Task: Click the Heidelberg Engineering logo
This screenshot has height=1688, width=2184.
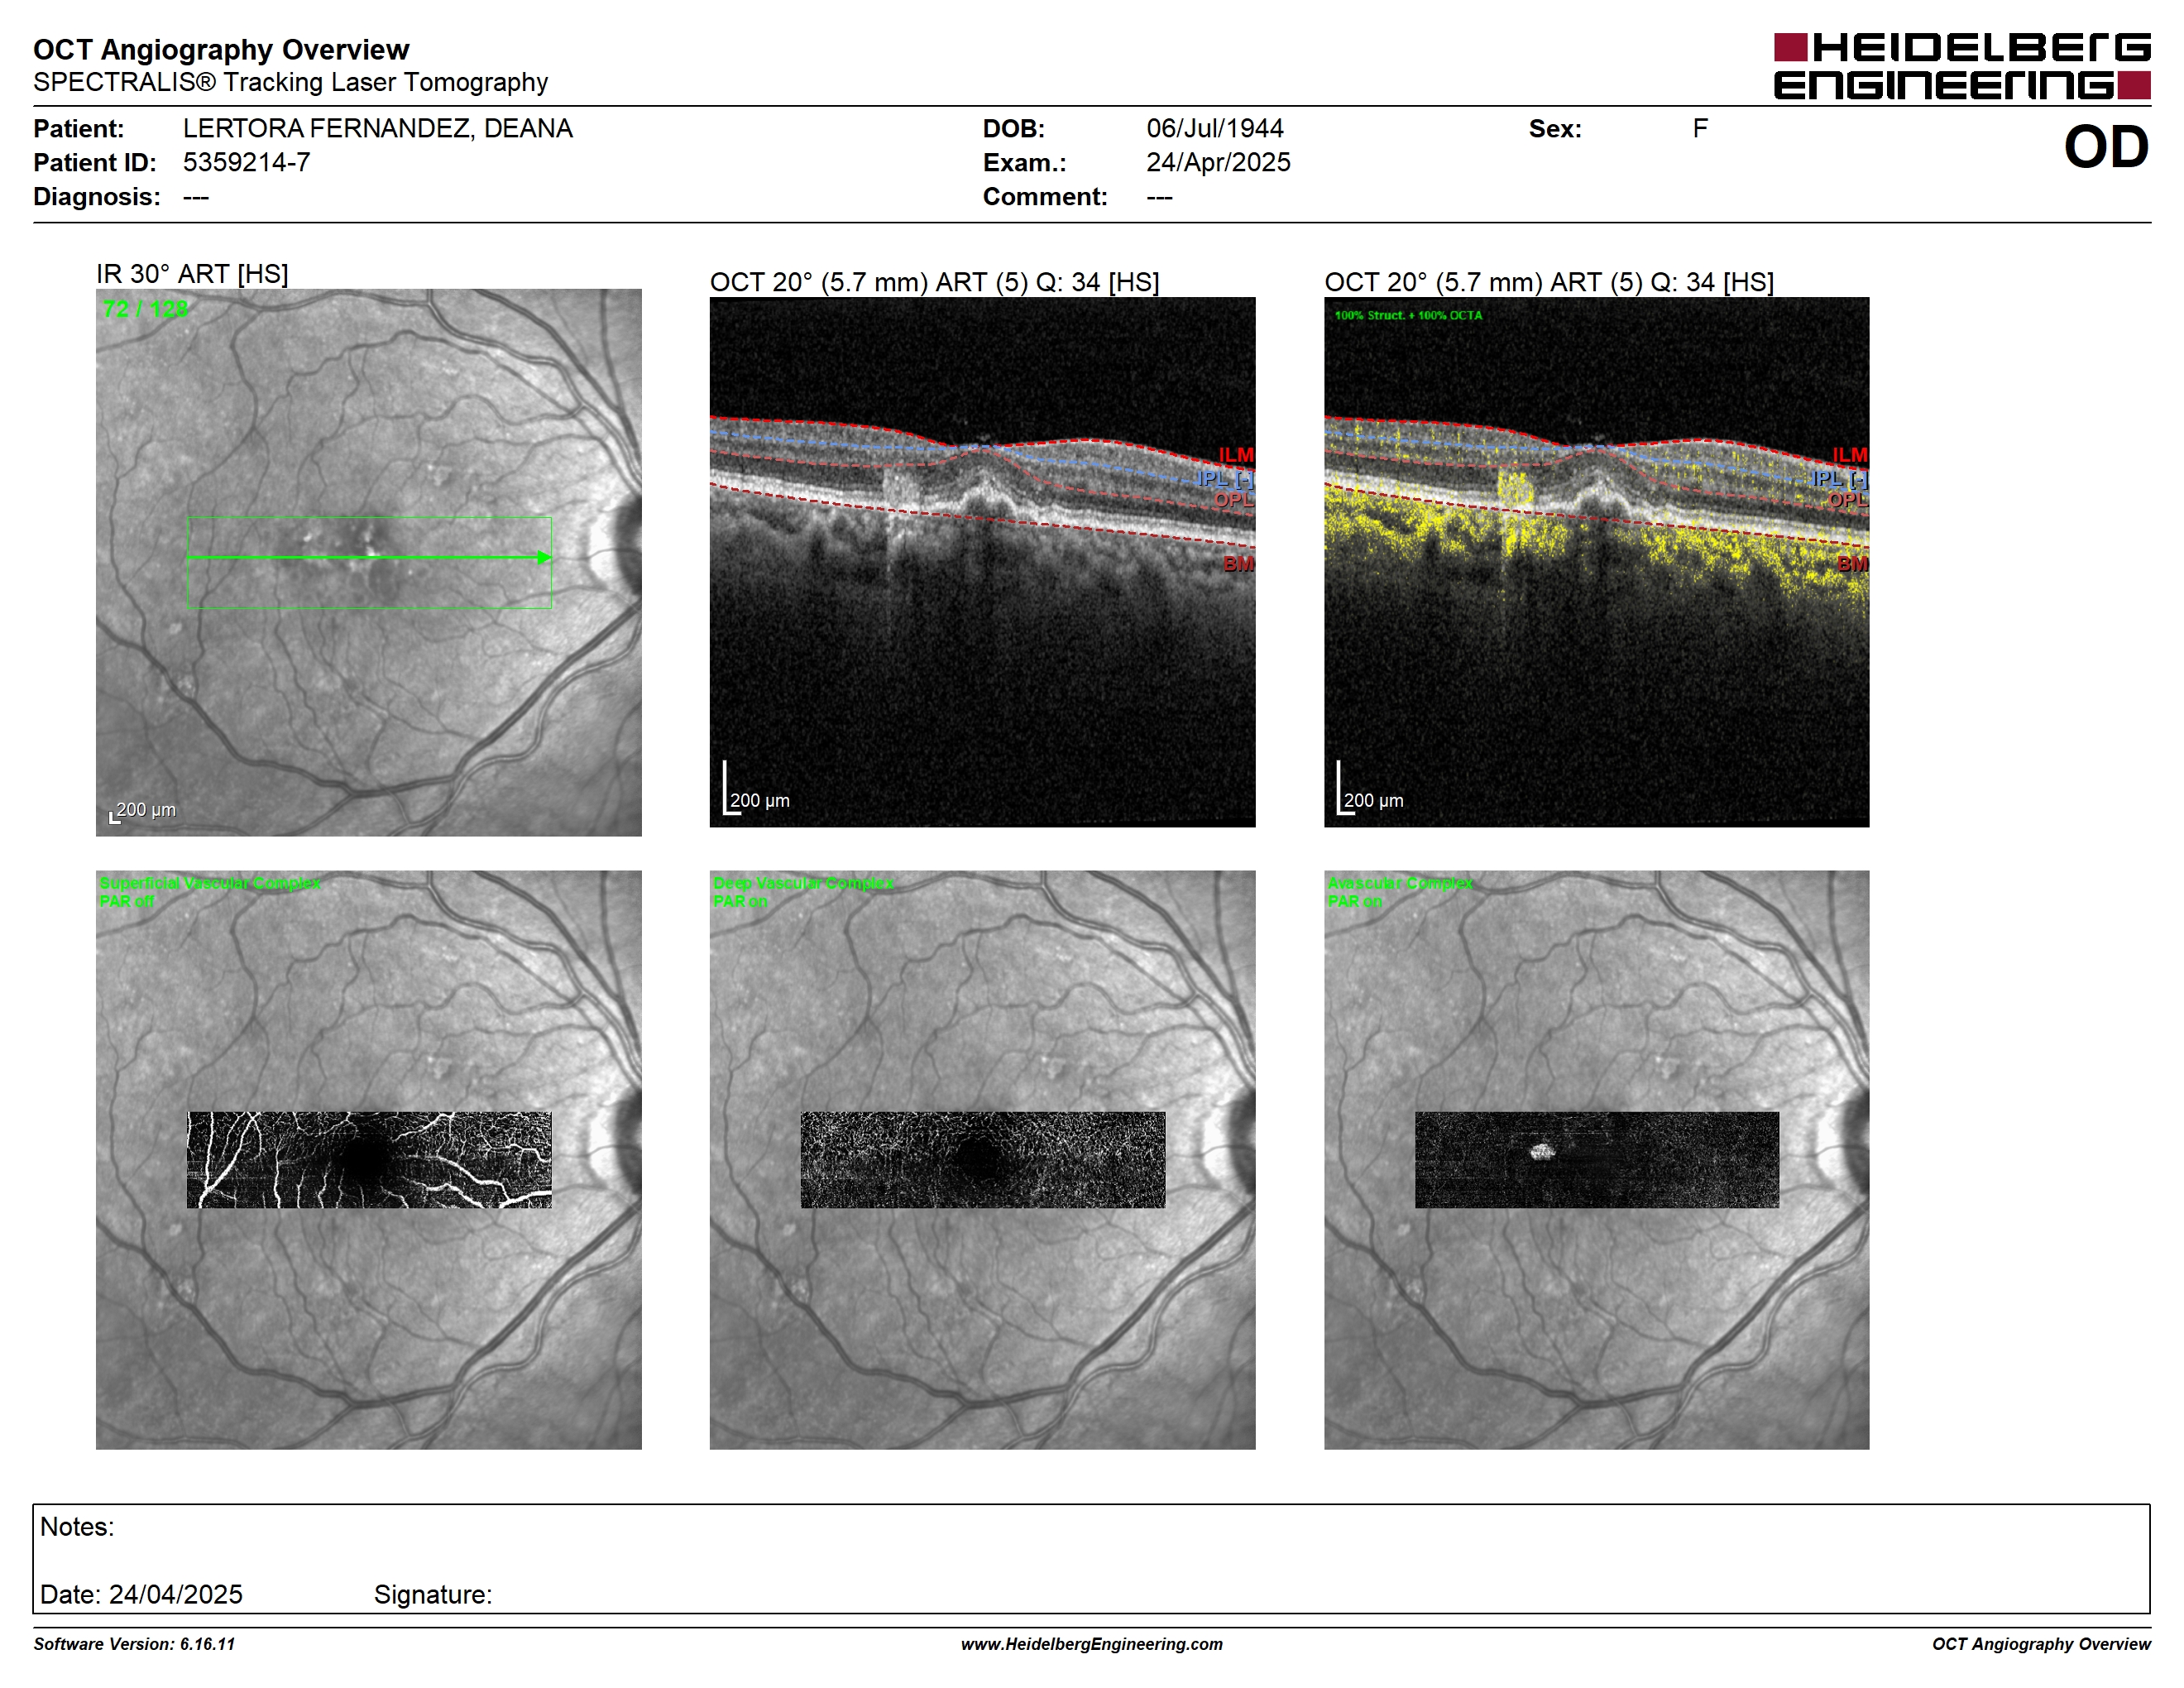Action: (1961, 66)
